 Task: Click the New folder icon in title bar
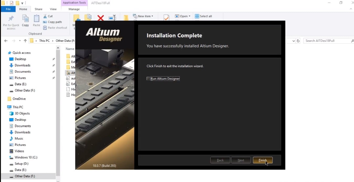[x=17, y=3]
